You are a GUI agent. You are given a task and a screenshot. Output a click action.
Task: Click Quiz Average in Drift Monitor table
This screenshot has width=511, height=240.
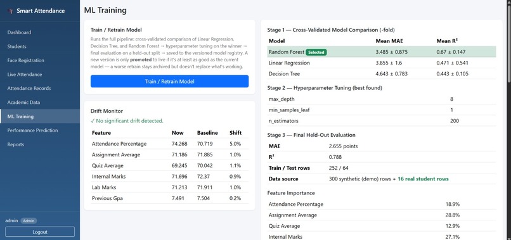[108, 165]
